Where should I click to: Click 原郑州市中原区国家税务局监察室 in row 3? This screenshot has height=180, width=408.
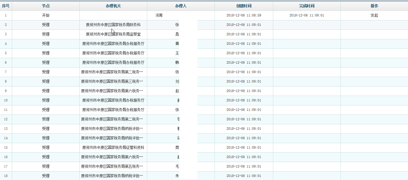(x=113, y=34)
